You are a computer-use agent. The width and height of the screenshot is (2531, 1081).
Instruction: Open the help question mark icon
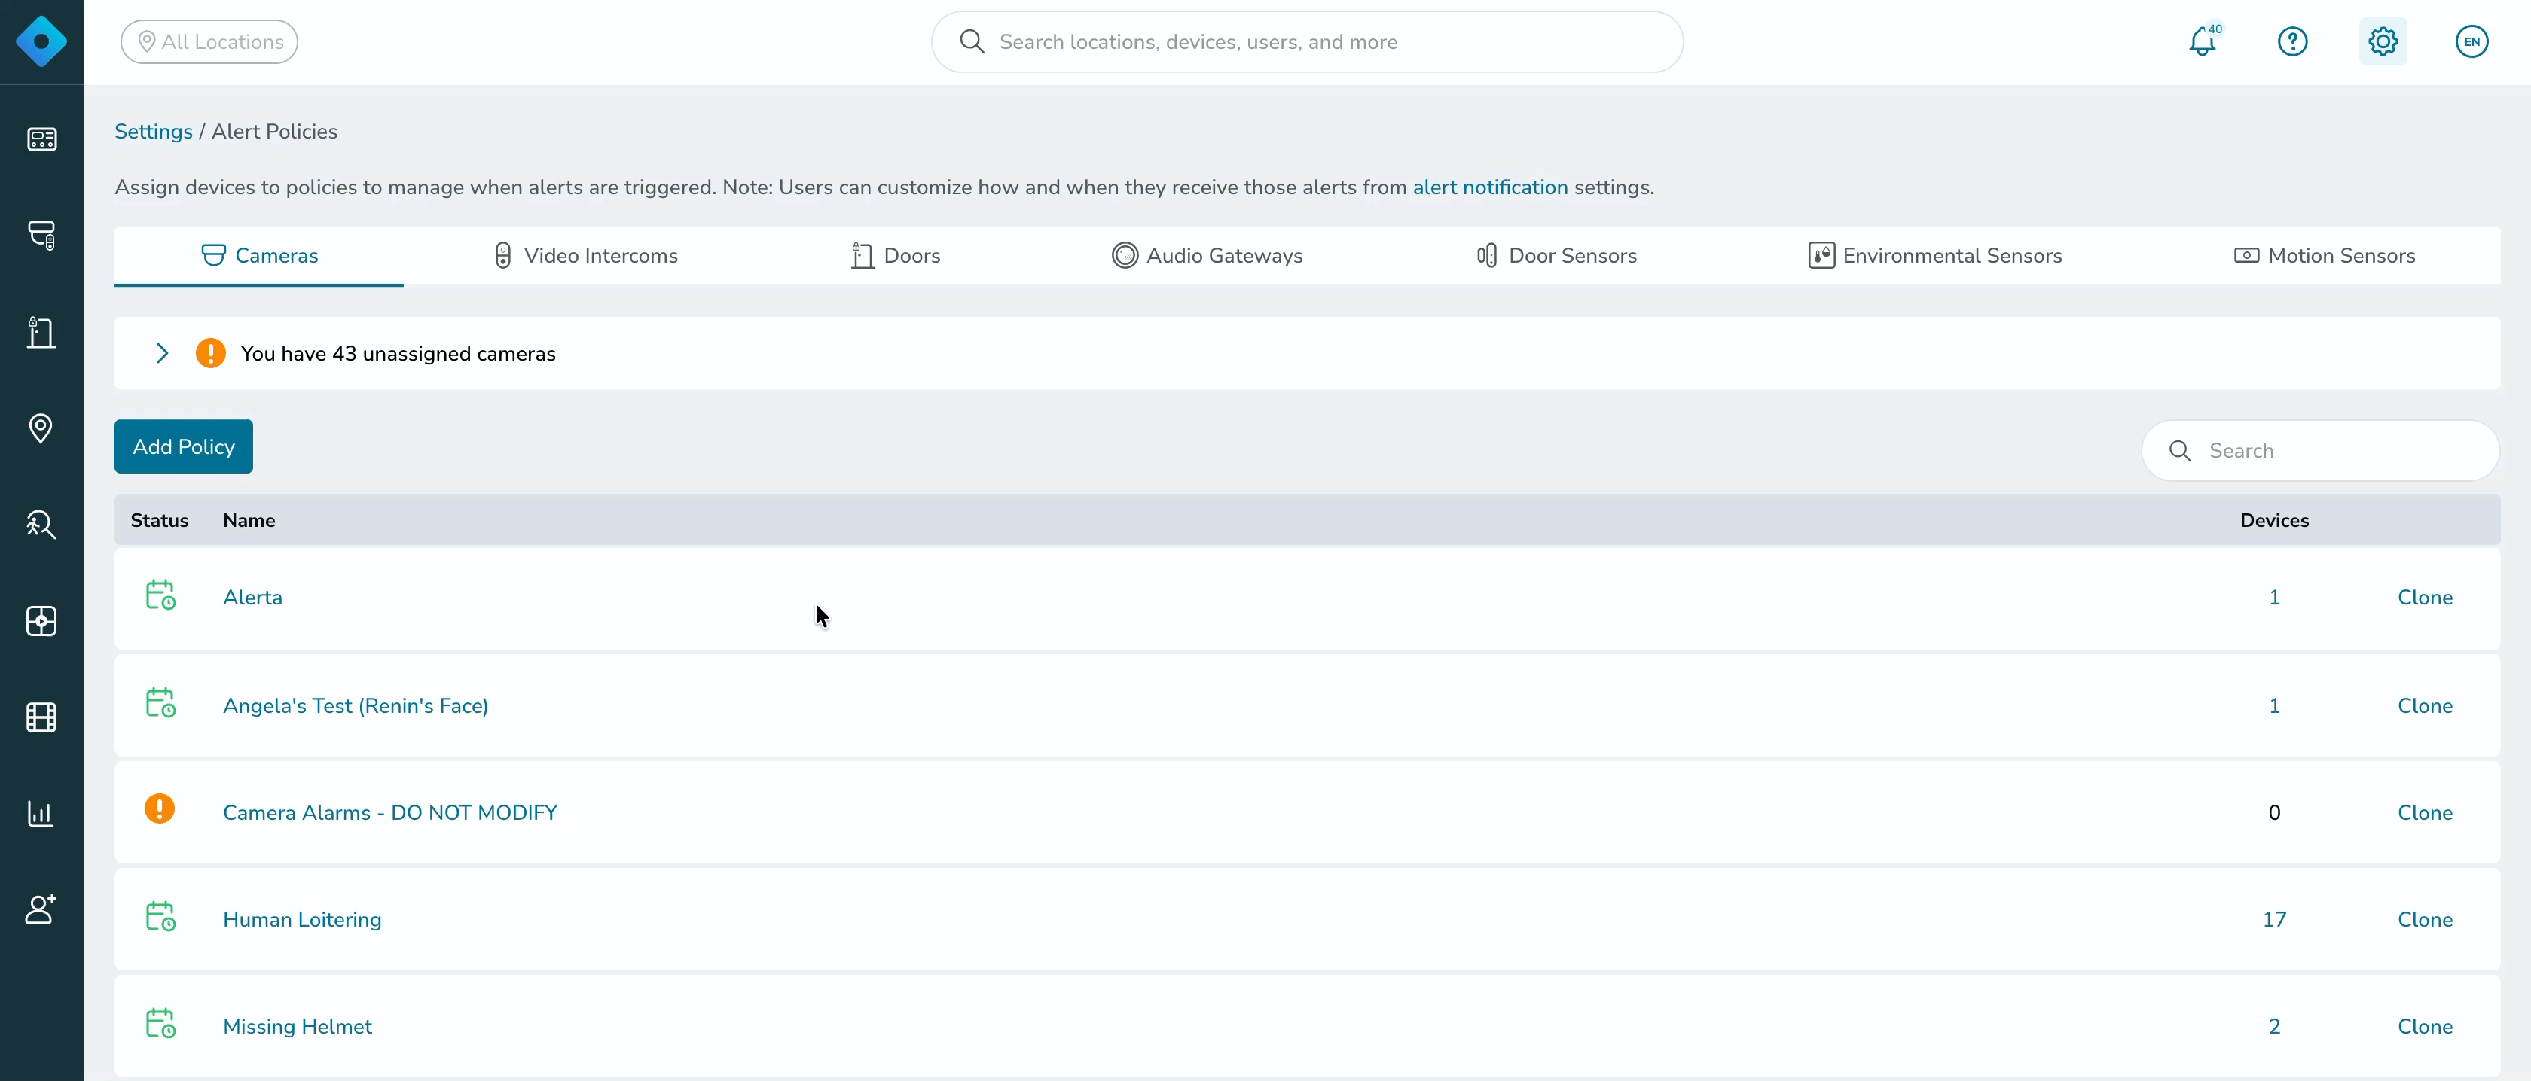(x=2292, y=42)
